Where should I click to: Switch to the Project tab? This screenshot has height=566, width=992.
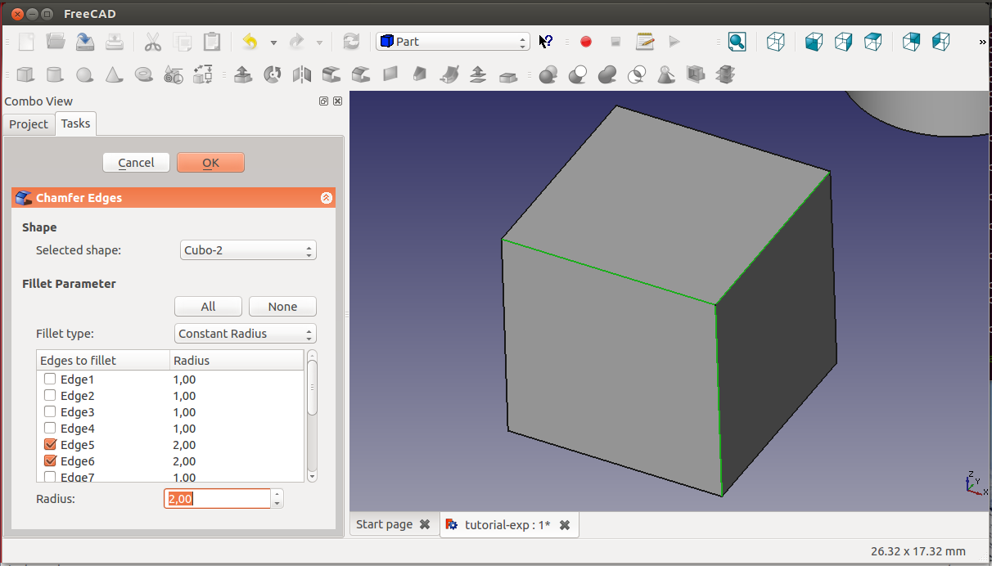click(x=29, y=124)
